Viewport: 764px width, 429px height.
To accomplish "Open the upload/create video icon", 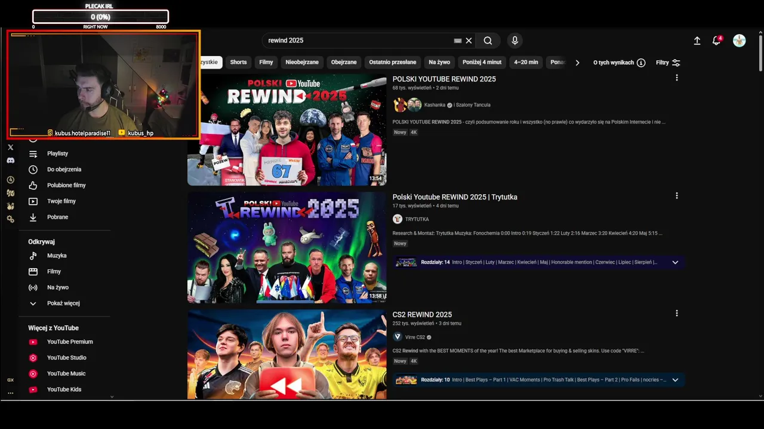I will [697, 41].
